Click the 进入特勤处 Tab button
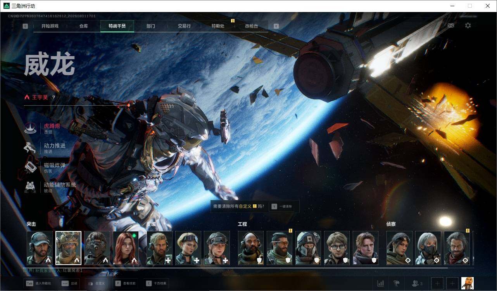The height and width of the screenshot is (291, 497). click(40, 283)
